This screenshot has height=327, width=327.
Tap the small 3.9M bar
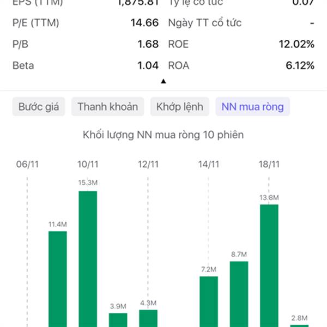(118, 320)
